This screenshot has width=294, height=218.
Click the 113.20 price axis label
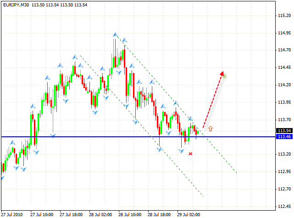coord(284,154)
